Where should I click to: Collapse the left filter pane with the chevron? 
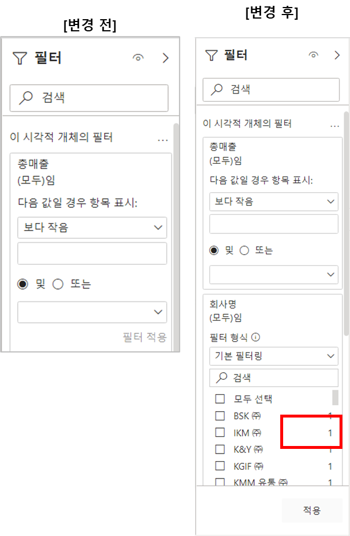[x=166, y=57]
